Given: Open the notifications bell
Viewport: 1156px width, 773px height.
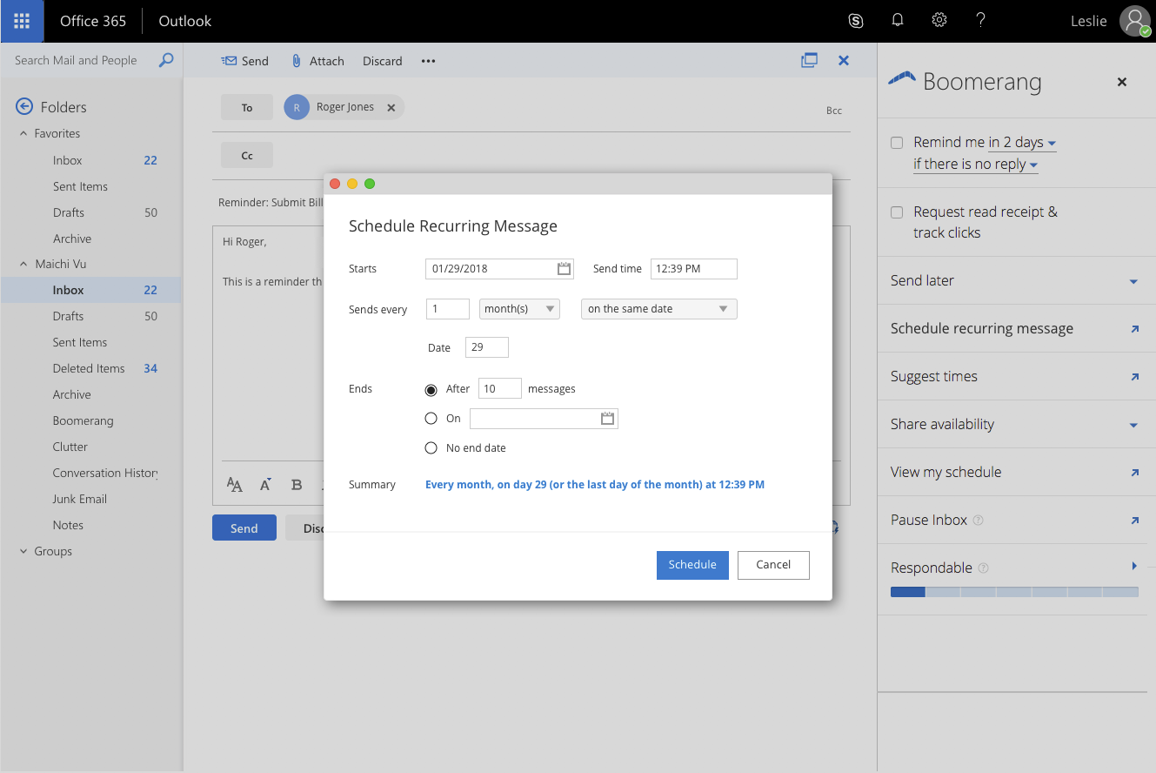Looking at the screenshot, I should [x=897, y=20].
